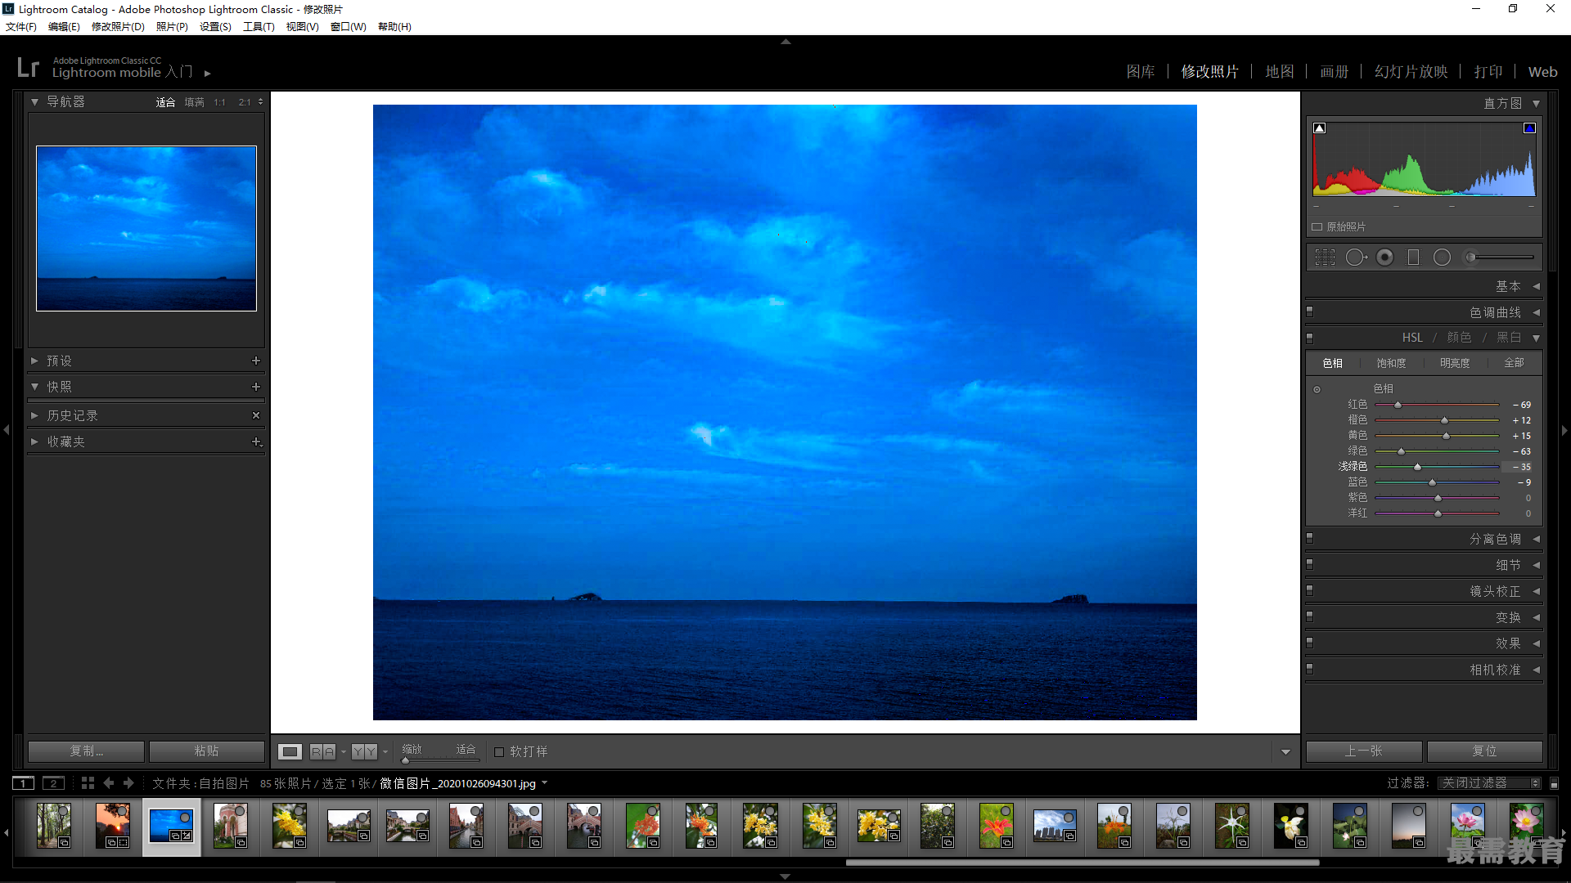
Task: Click the 蓝色 hue value field
Action: coord(1524,482)
